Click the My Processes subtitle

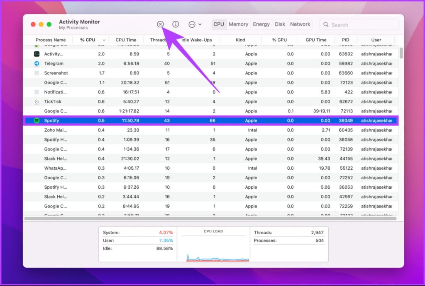click(x=73, y=28)
